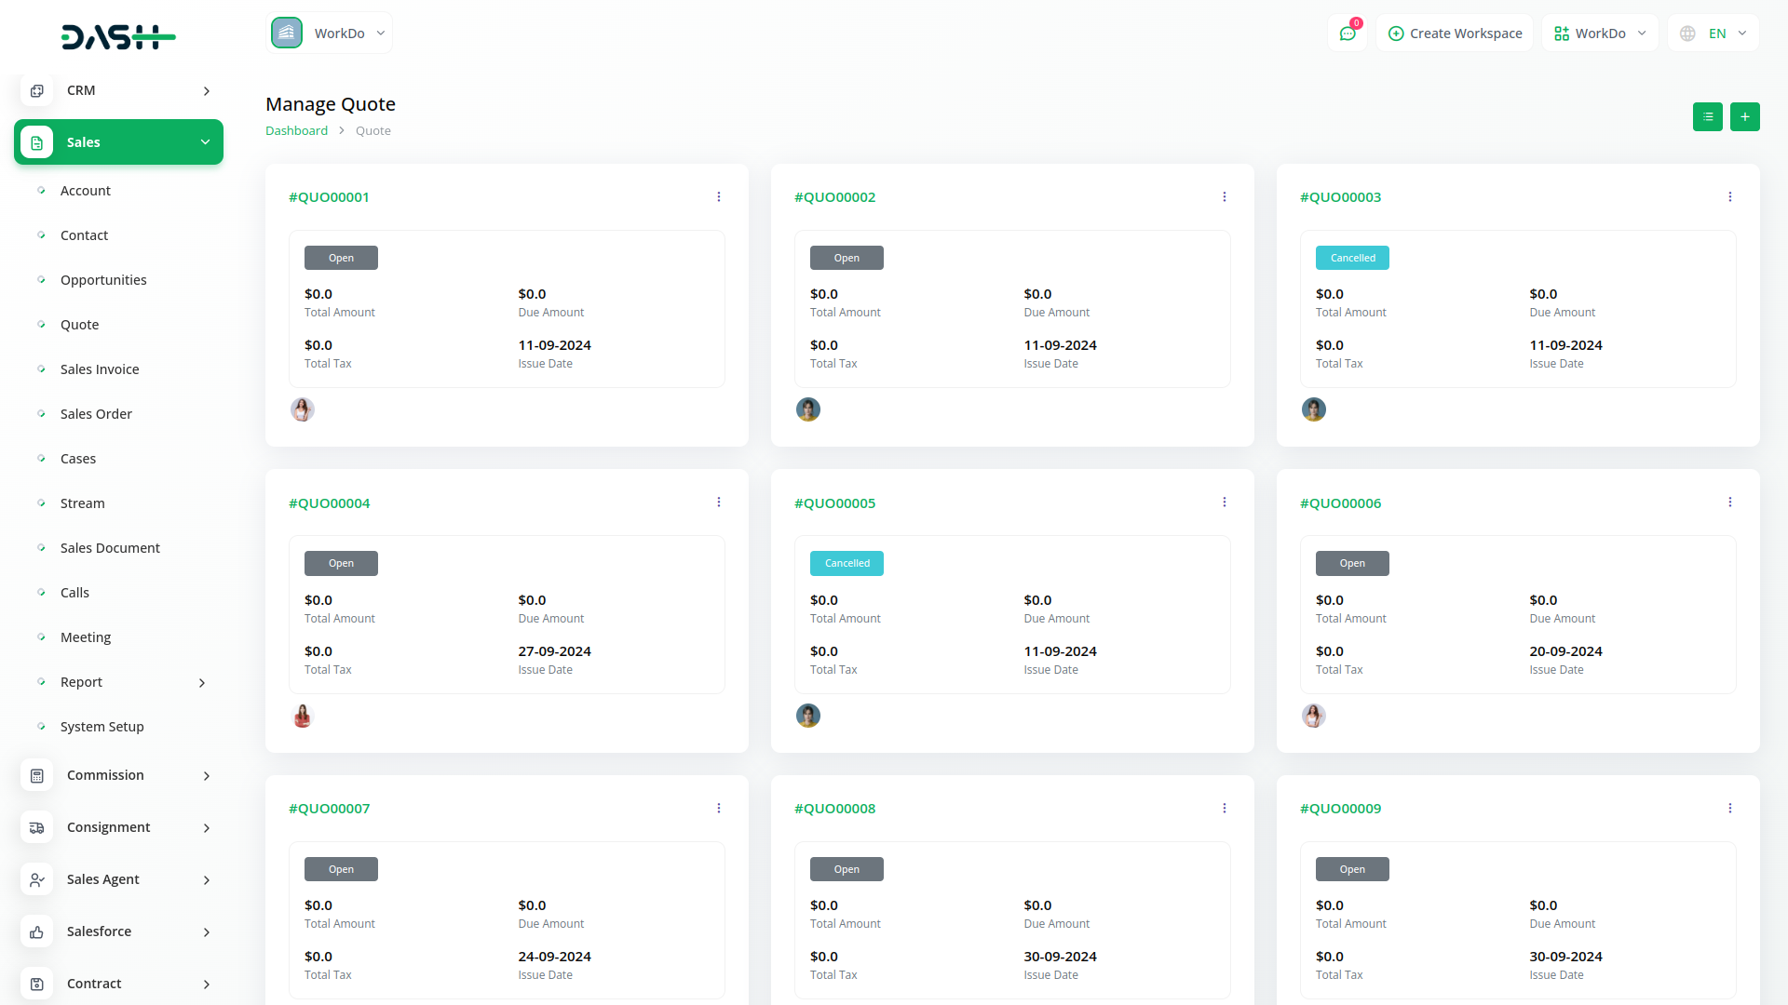
Task: Open Cases in sidebar
Action: (x=78, y=459)
